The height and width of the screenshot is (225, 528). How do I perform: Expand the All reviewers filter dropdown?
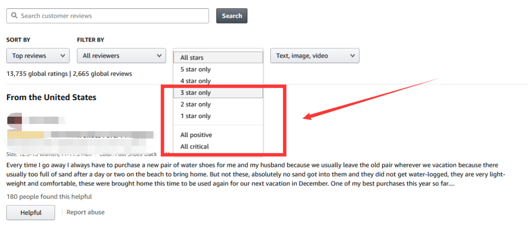pyautogui.click(x=121, y=56)
